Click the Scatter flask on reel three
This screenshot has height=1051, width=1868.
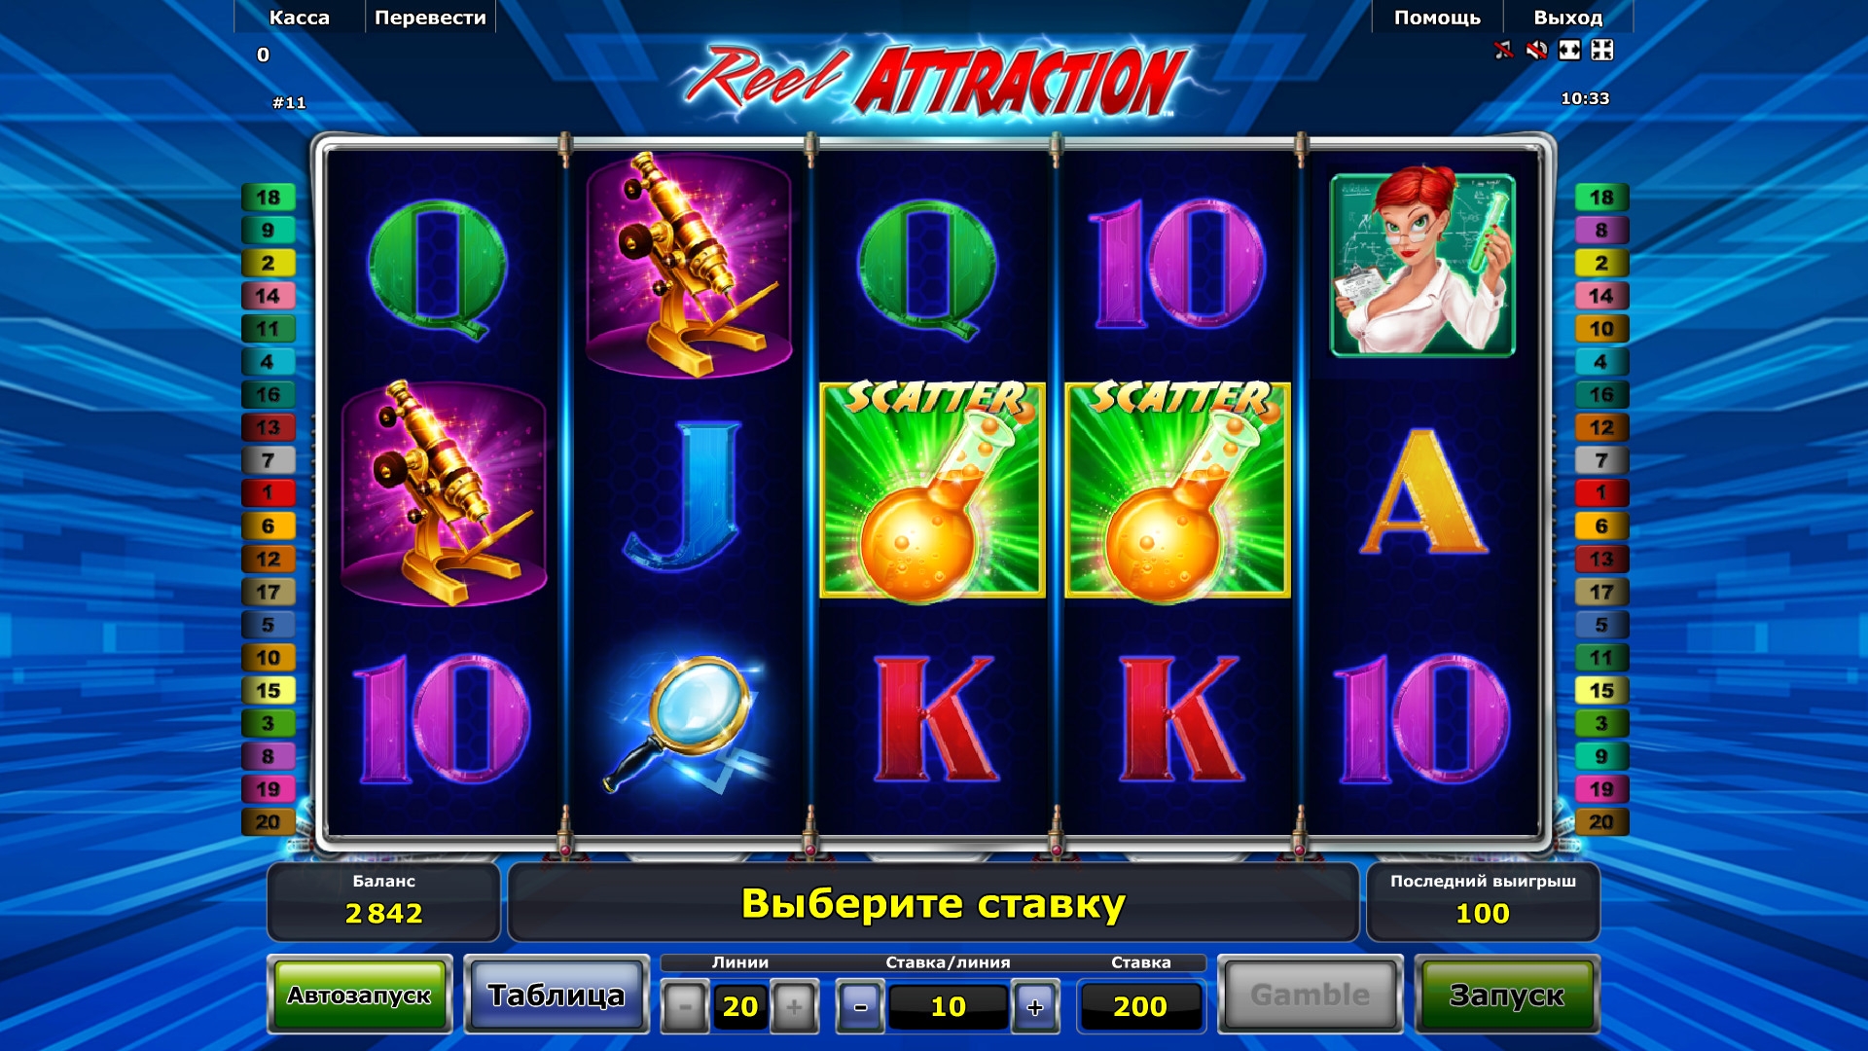click(932, 489)
